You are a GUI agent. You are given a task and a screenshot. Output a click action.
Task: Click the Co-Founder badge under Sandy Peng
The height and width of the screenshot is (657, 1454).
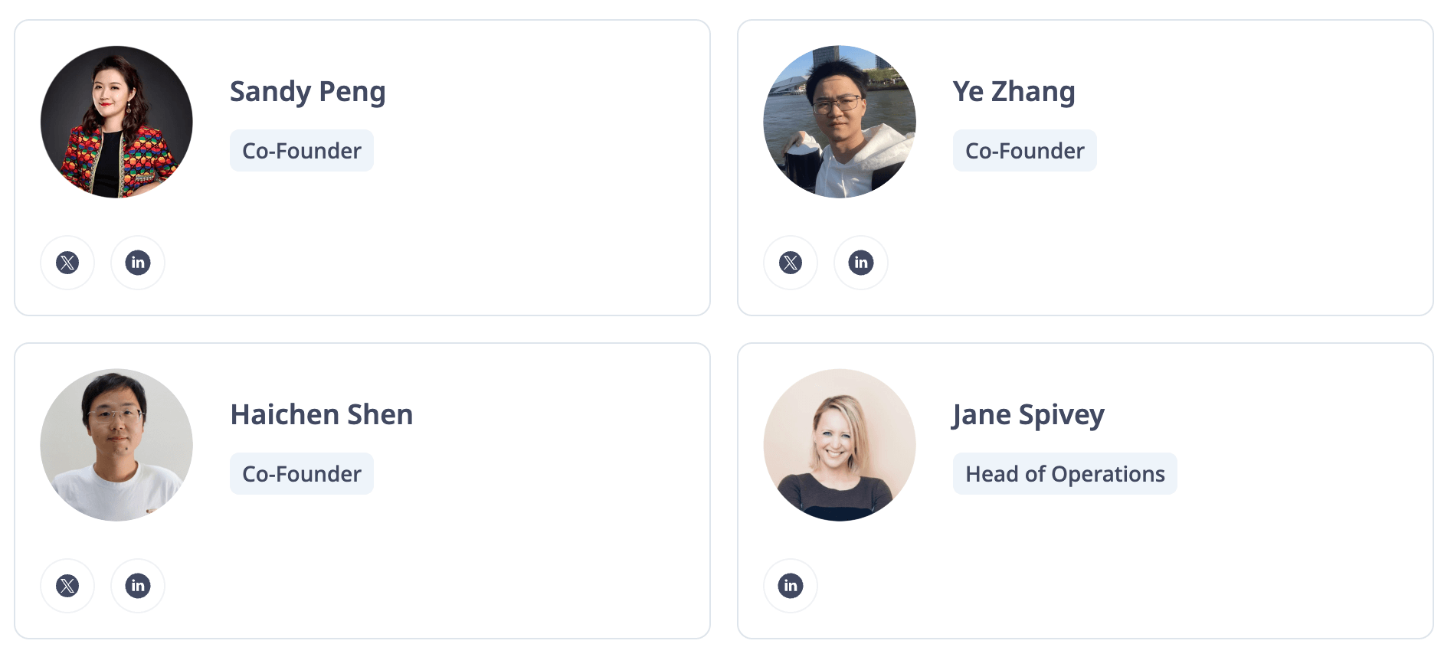coord(302,151)
